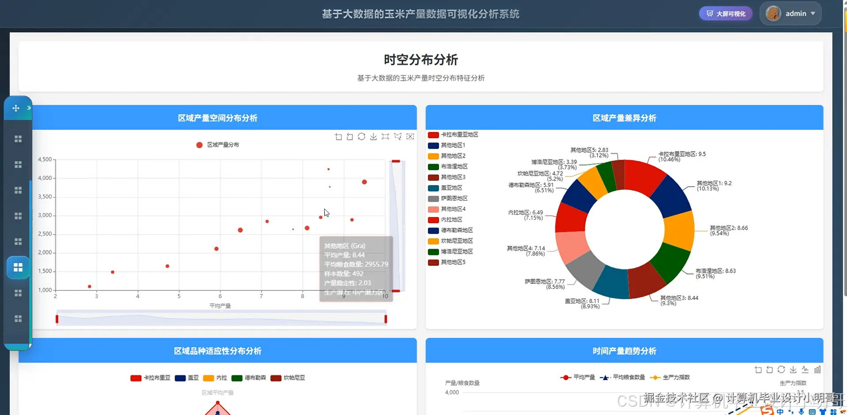Select the highlighted grid module in the sidebar

(18, 267)
